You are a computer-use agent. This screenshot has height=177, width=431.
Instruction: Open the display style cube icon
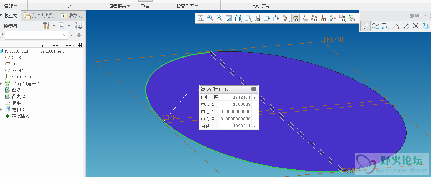tap(238, 18)
